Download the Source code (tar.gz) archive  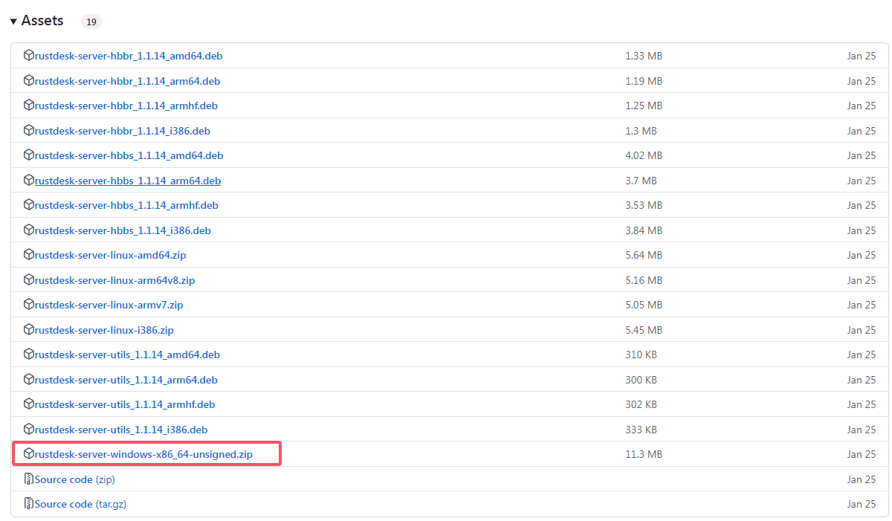[x=80, y=504]
